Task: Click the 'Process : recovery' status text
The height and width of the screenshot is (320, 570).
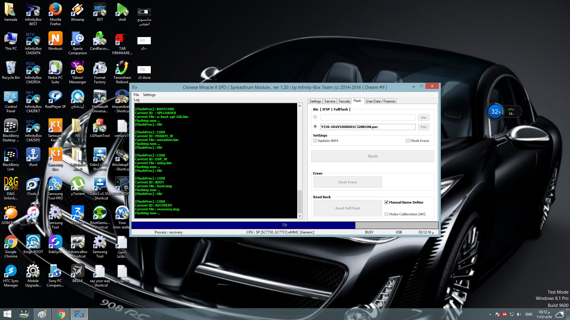Action: 169,232
